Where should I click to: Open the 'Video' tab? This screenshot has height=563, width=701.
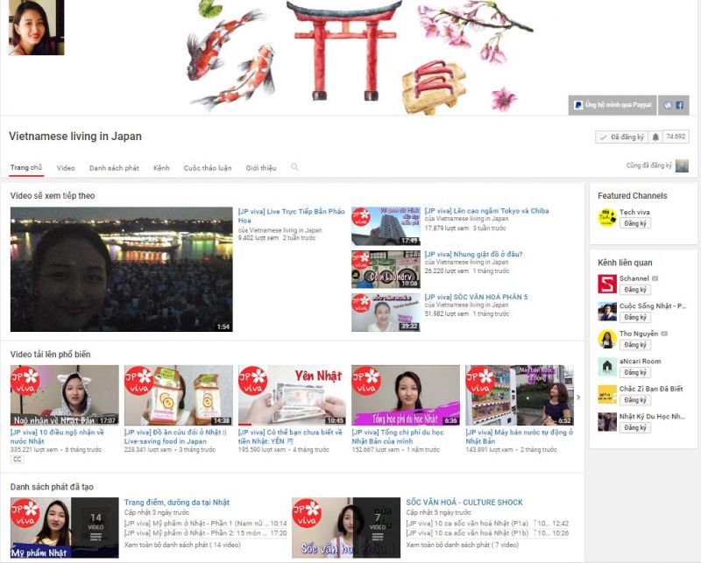coord(66,167)
